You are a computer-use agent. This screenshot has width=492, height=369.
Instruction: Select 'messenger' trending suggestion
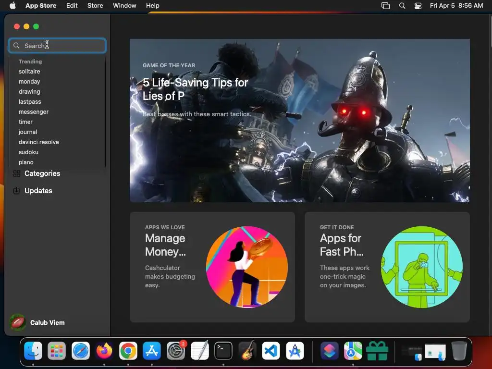coord(34,111)
